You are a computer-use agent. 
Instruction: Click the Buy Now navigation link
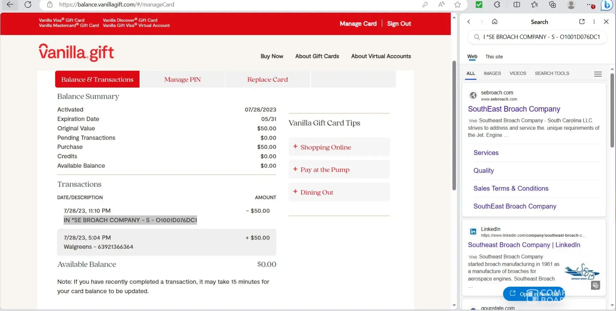[272, 56]
